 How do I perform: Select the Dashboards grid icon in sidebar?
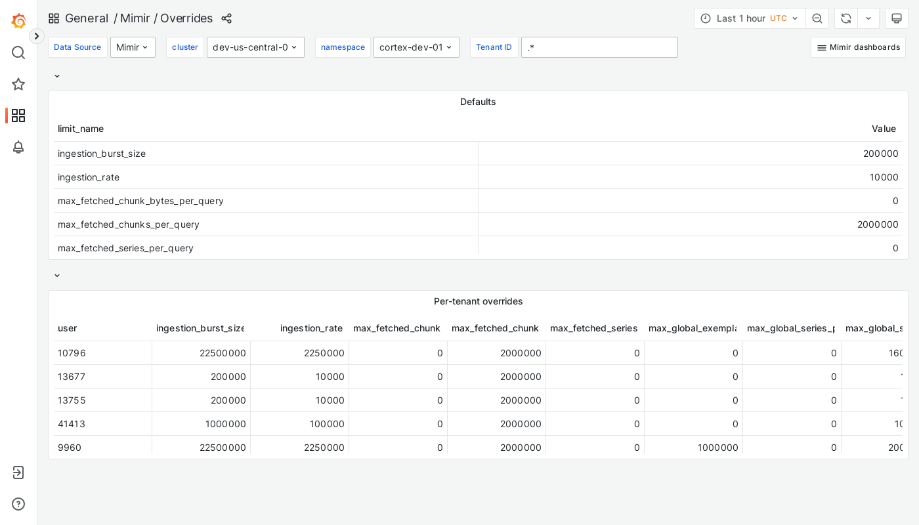click(18, 115)
